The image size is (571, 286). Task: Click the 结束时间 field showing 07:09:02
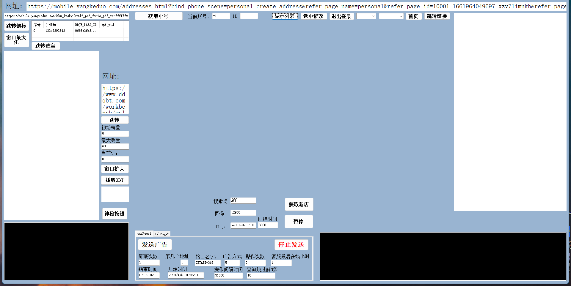tap(149, 275)
